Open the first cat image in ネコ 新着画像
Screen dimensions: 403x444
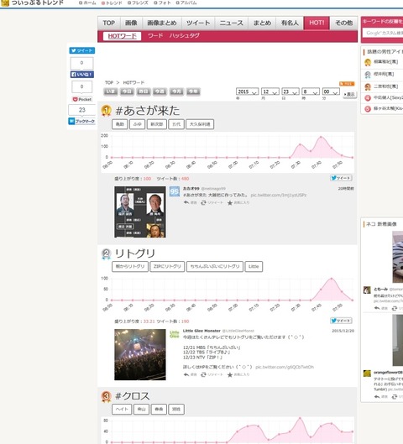[397, 257]
